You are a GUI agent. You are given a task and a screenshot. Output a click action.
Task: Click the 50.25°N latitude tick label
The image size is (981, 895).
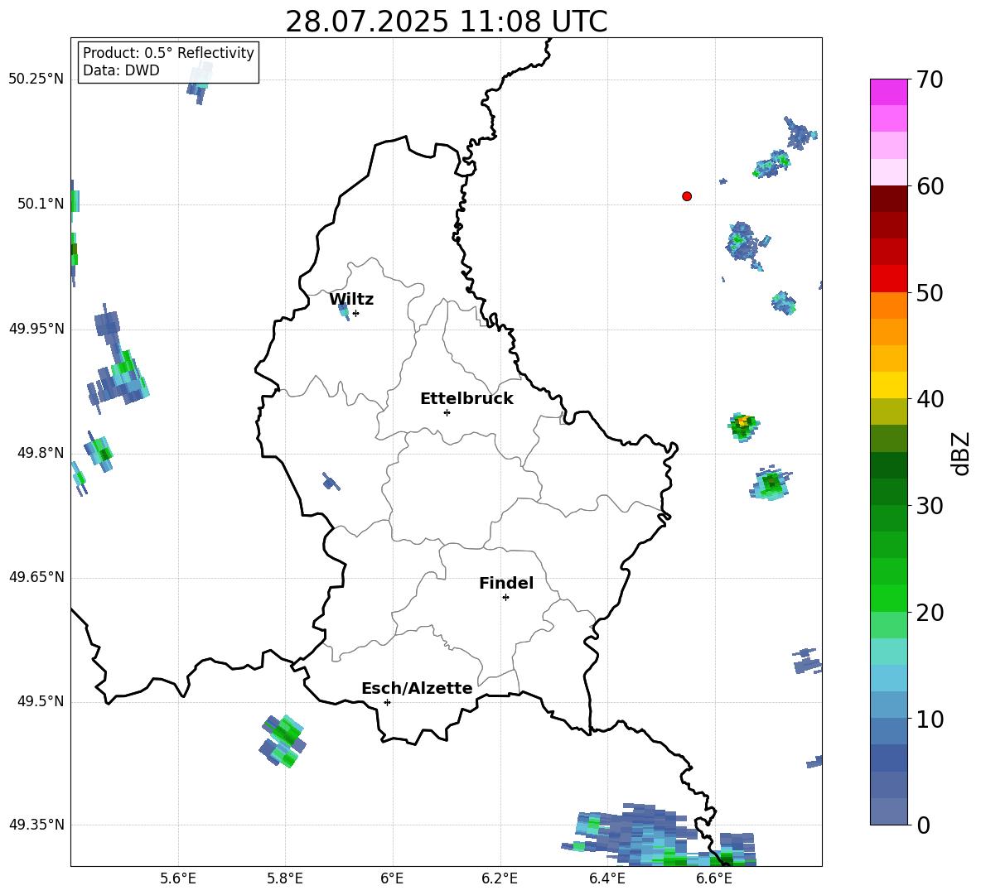coord(36,79)
